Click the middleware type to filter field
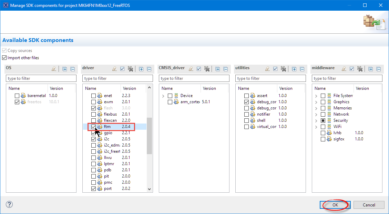This screenshot has width=389, height=214. (347, 78)
